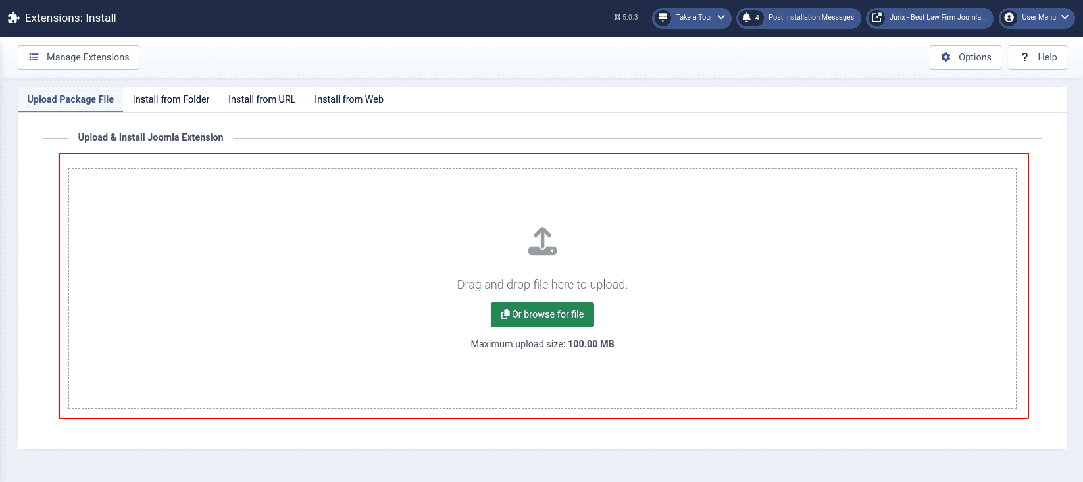
Task: Click the green Or browse for file button
Action: [542, 315]
